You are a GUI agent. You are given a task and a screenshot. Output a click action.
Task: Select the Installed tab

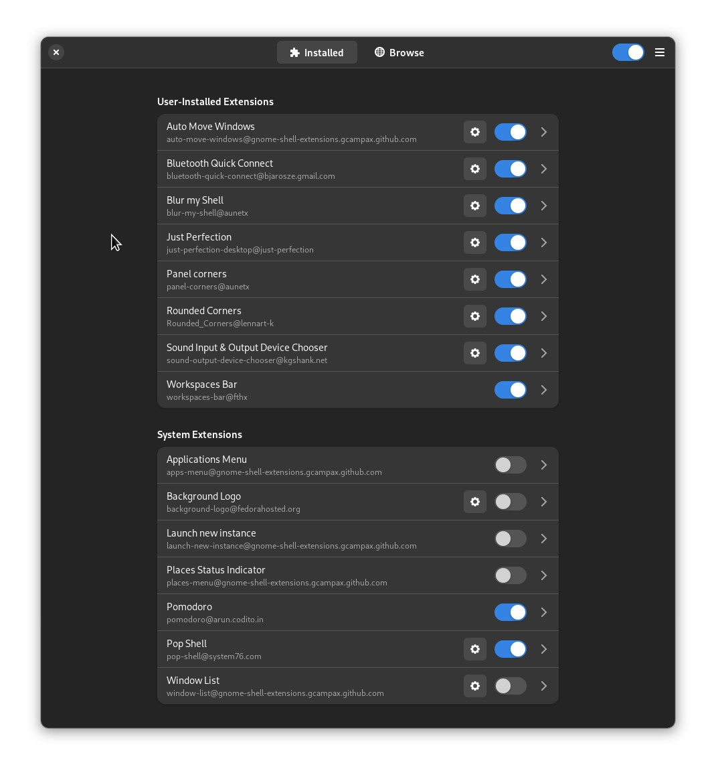(x=317, y=52)
